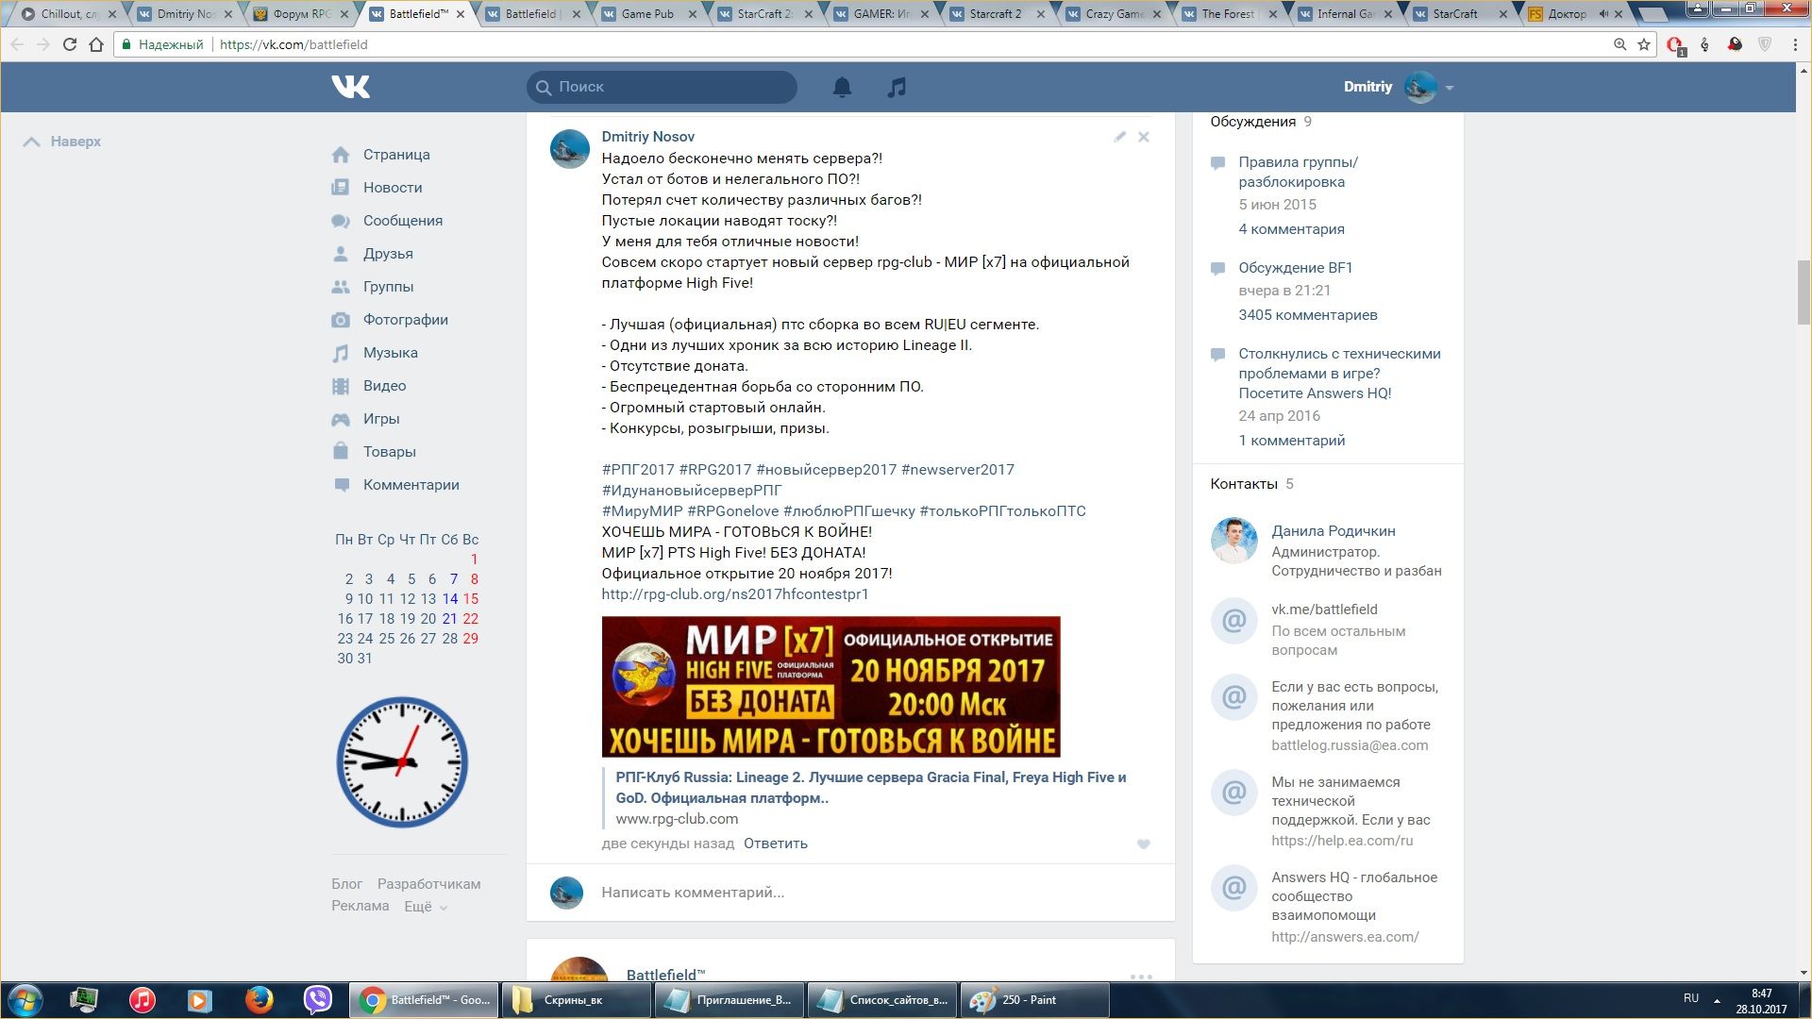Click the МИР x7 banner image

[830, 686]
